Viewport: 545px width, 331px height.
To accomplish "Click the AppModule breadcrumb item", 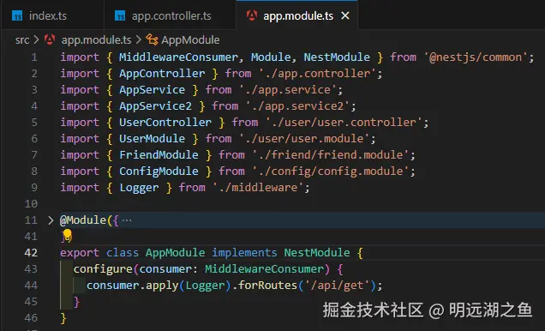I will pyautogui.click(x=190, y=40).
